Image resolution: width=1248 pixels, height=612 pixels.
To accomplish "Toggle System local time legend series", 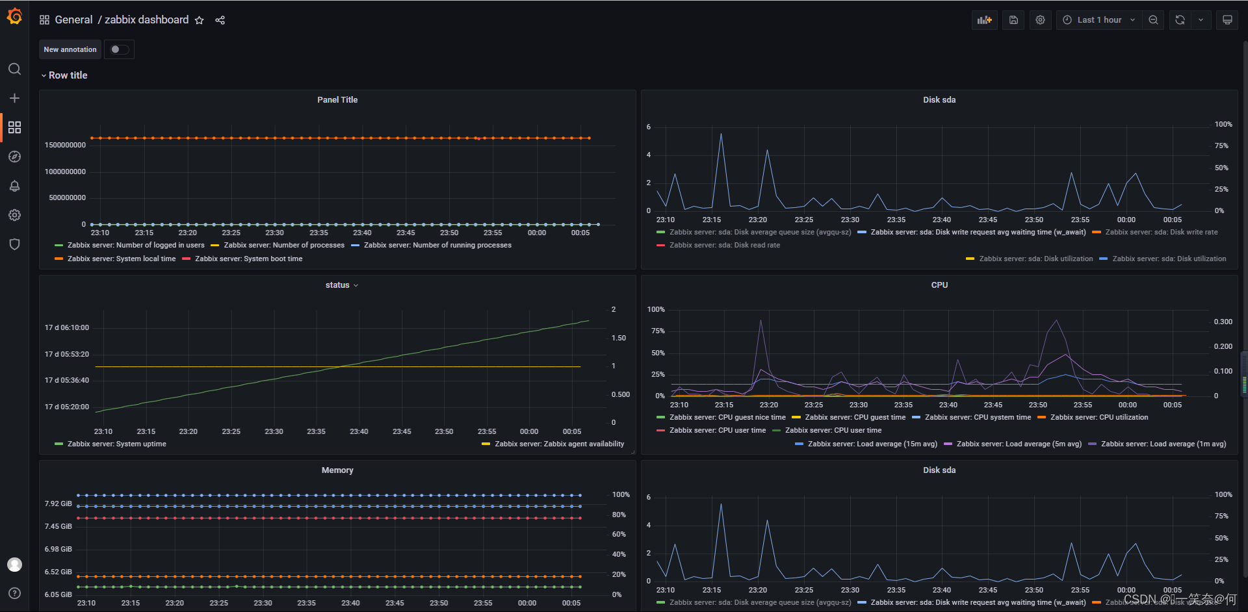I will pos(122,259).
